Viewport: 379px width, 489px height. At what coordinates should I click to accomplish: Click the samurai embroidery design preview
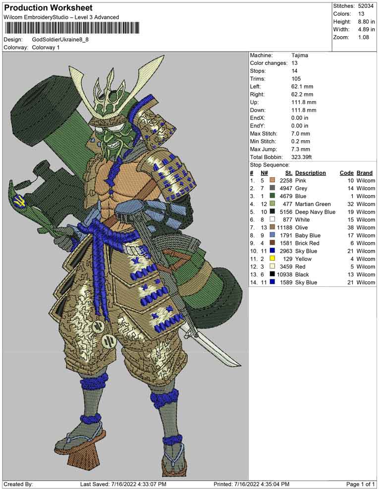[x=126, y=266]
